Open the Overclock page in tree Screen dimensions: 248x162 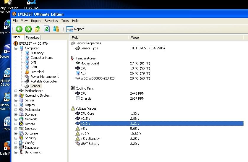38,72
